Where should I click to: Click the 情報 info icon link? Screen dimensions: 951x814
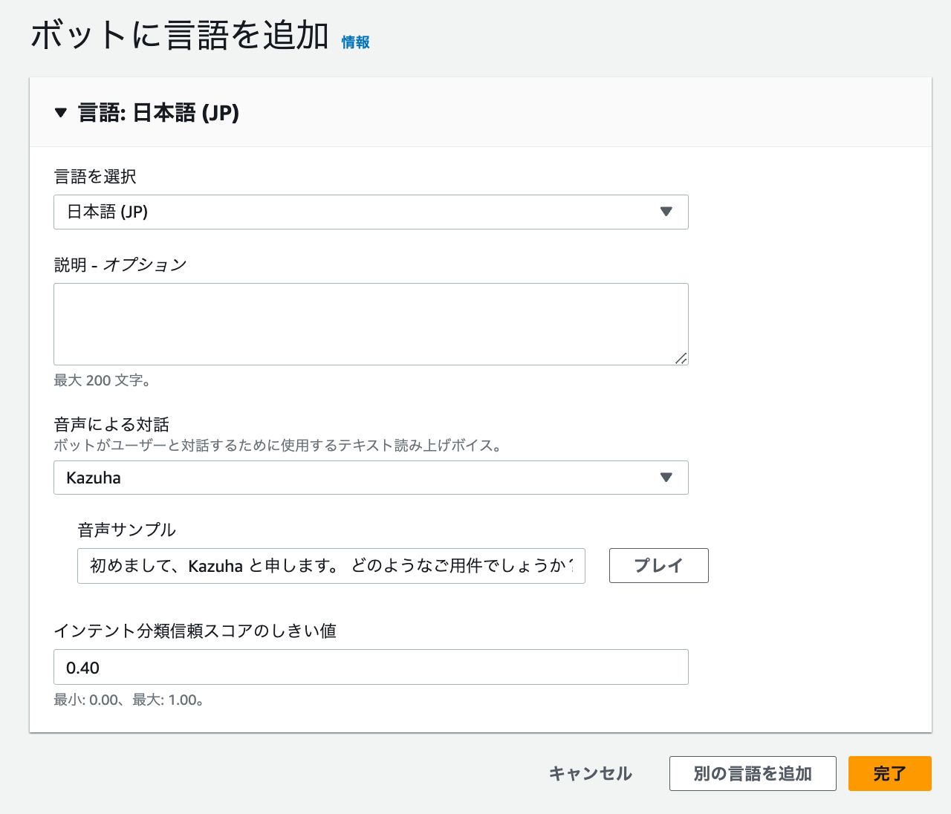point(354,42)
